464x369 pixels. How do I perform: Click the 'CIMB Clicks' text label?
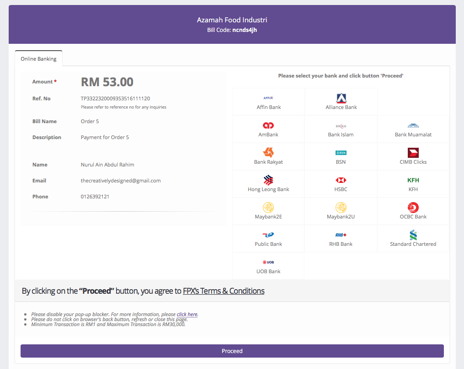[x=413, y=162]
